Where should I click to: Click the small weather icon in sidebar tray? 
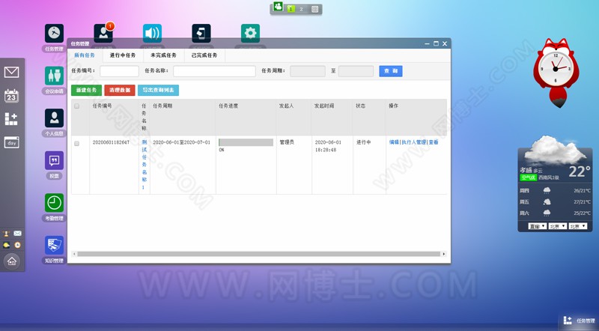coord(6,245)
